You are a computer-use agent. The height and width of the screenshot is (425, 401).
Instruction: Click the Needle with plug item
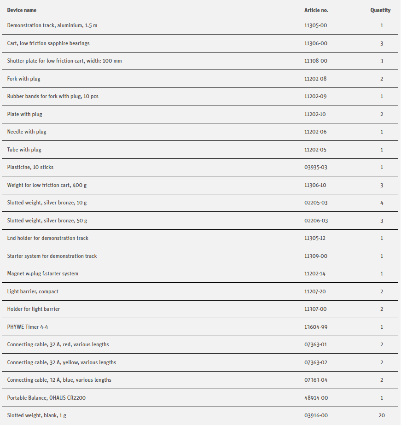(x=27, y=132)
